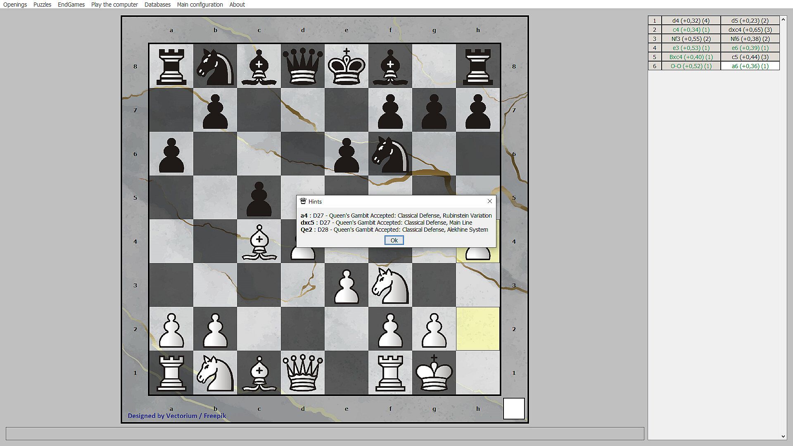Select the white king on g1
Screen dimensions: 793x446
[434, 372]
